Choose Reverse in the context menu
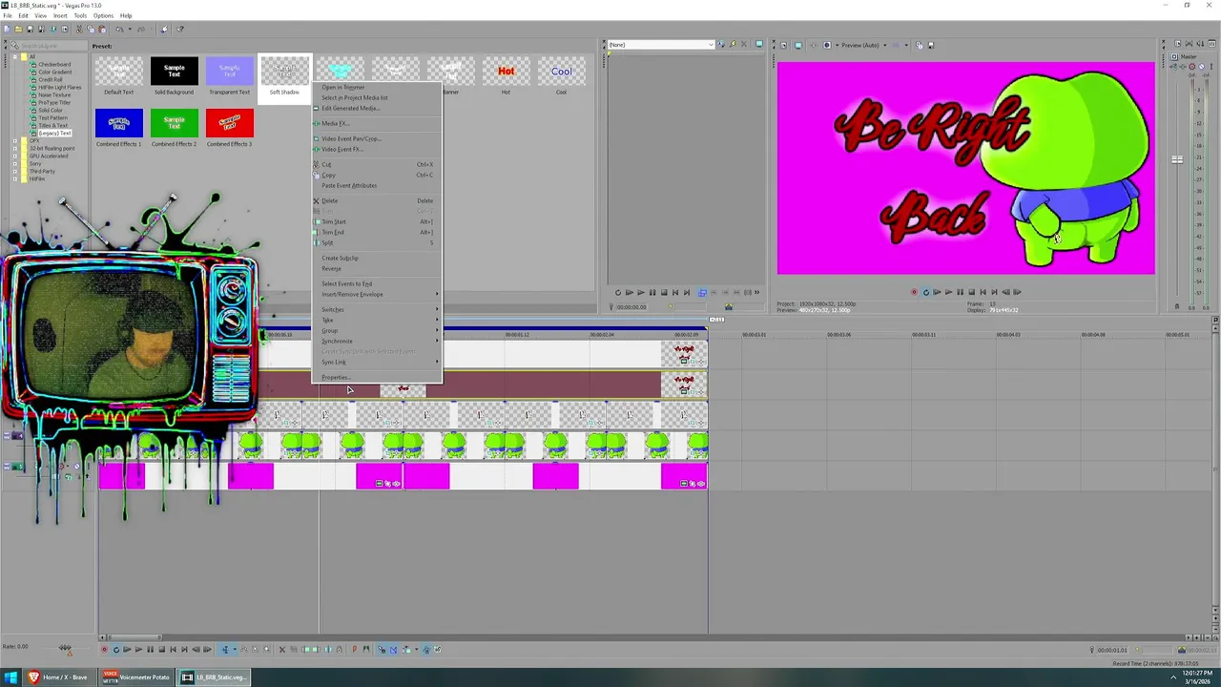This screenshot has height=687, width=1221. pyautogui.click(x=377, y=269)
